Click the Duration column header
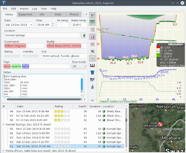This screenshot has width=186, height=153. (95, 106)
